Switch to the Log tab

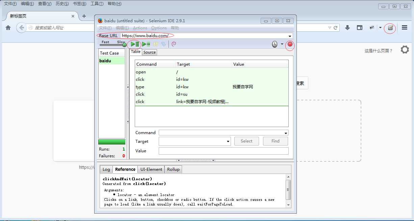tap(106, 169)
